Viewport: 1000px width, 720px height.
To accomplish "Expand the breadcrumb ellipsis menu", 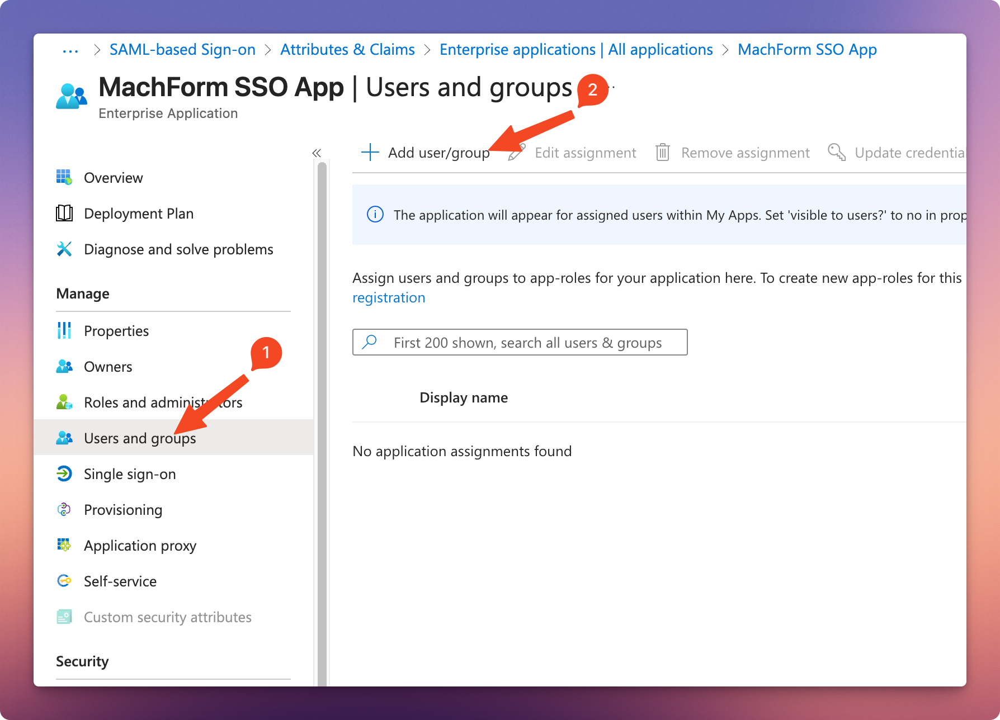I will (x=70, y=50).
